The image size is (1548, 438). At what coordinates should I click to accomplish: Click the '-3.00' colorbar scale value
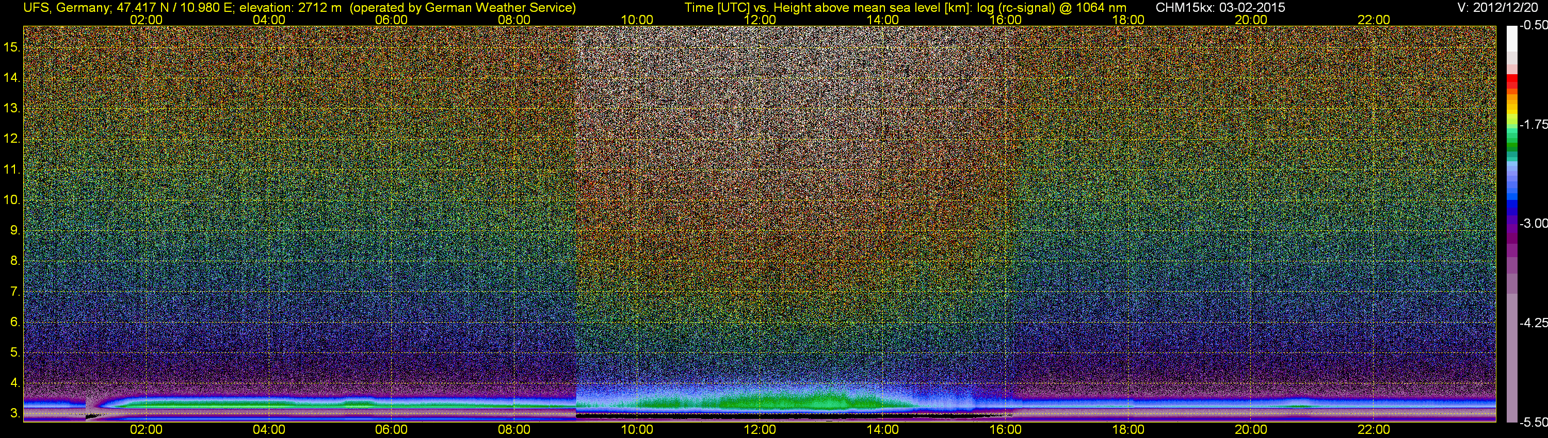click(x=1533, y=223)
